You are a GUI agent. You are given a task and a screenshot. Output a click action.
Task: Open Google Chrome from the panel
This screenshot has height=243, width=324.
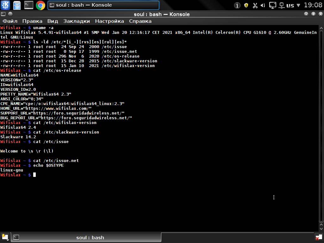40,5
